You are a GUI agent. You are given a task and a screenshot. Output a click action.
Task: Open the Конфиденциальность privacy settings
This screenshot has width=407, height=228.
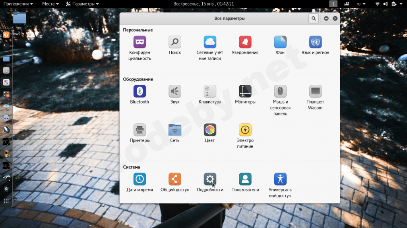tap(140, 42)
